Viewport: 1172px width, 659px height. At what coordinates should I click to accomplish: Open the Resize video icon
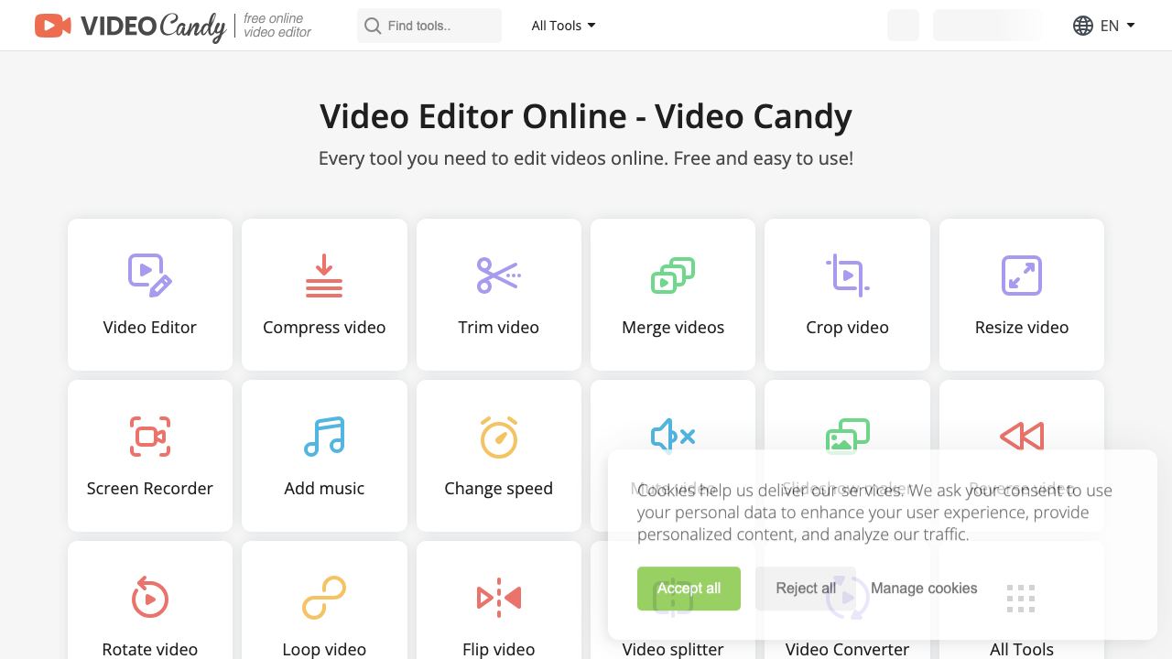click(x=1022, y=275)
